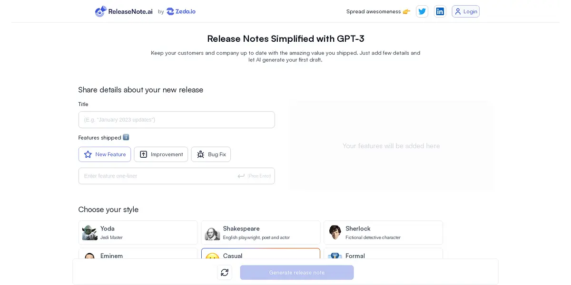
Task: Focus the release Title input field
Action: click(x=176, y=120)
